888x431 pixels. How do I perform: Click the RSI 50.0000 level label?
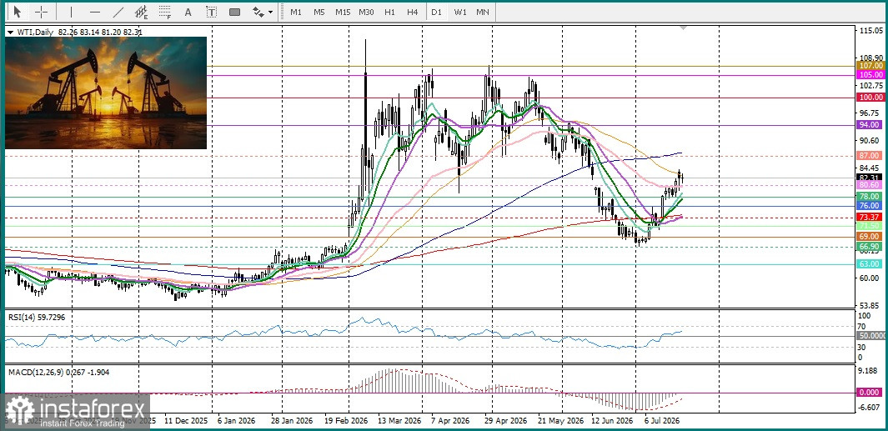pos(872,336)
